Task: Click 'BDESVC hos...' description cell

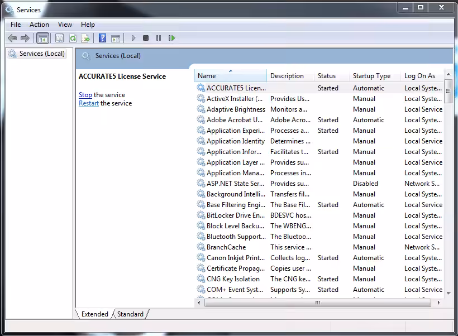Action: (x=290, y=215)
